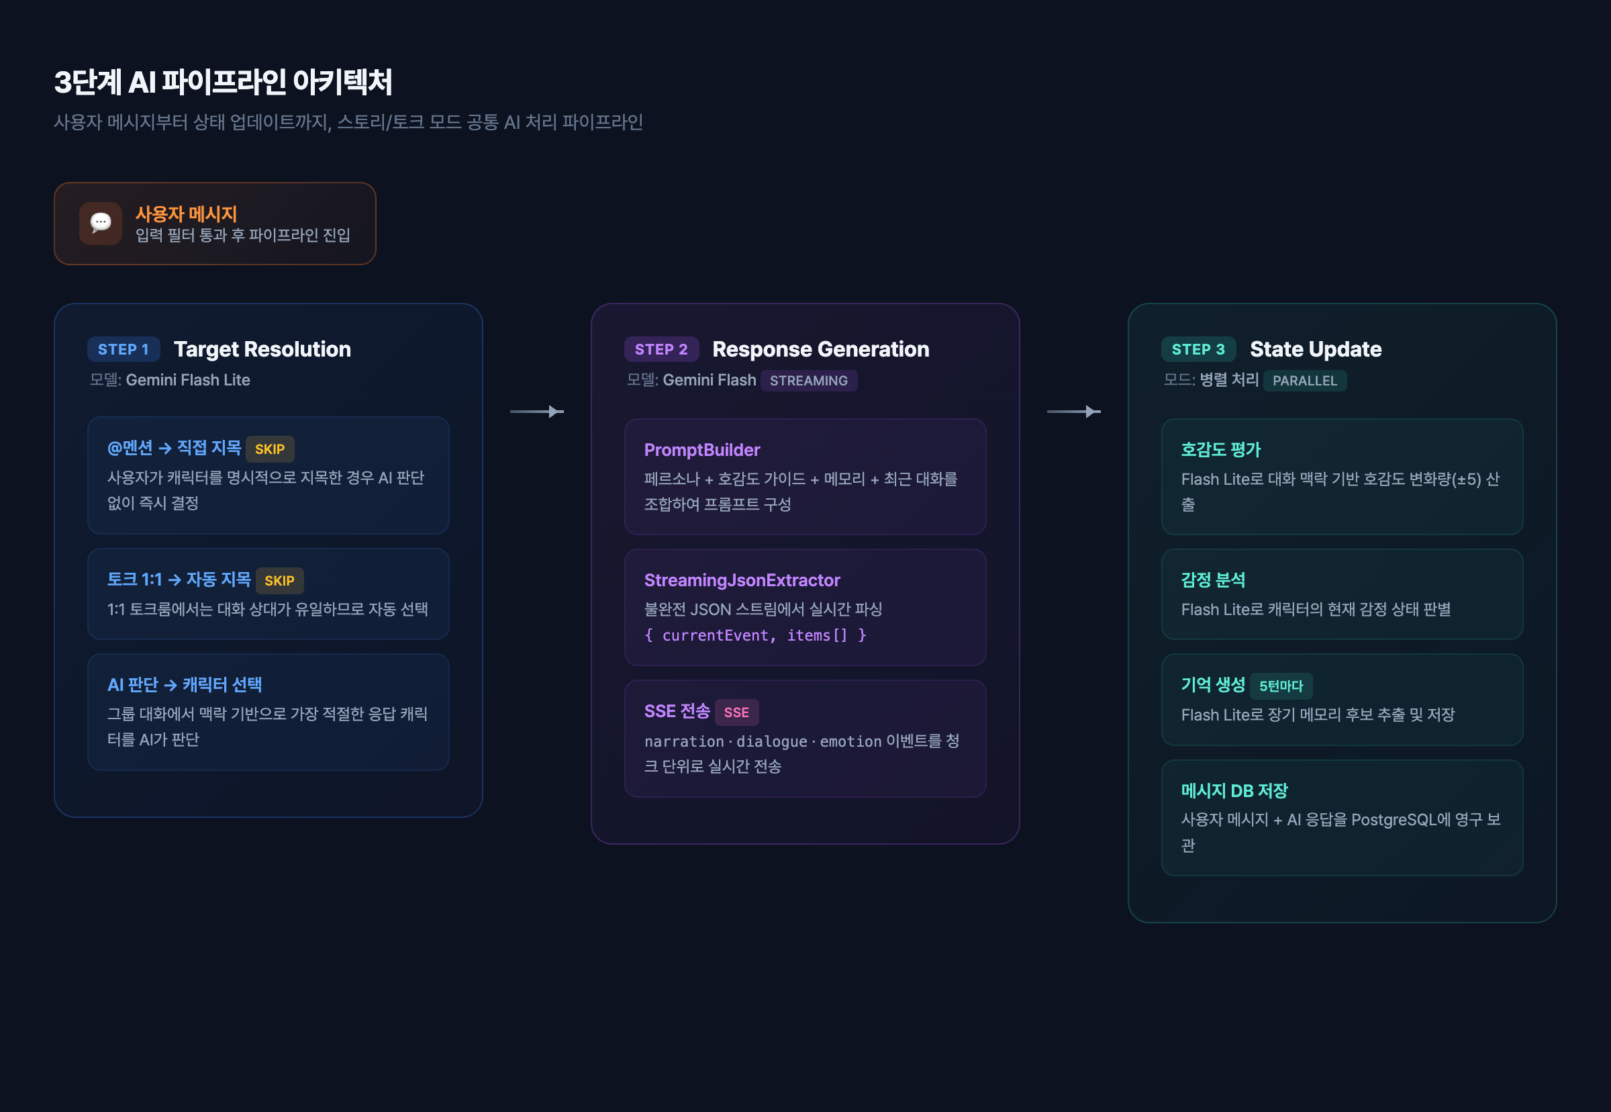The height and width of the screenshot is (1112, 1611).
Task: Select the STEP 2 badge
Action: (x=661, y=349)
